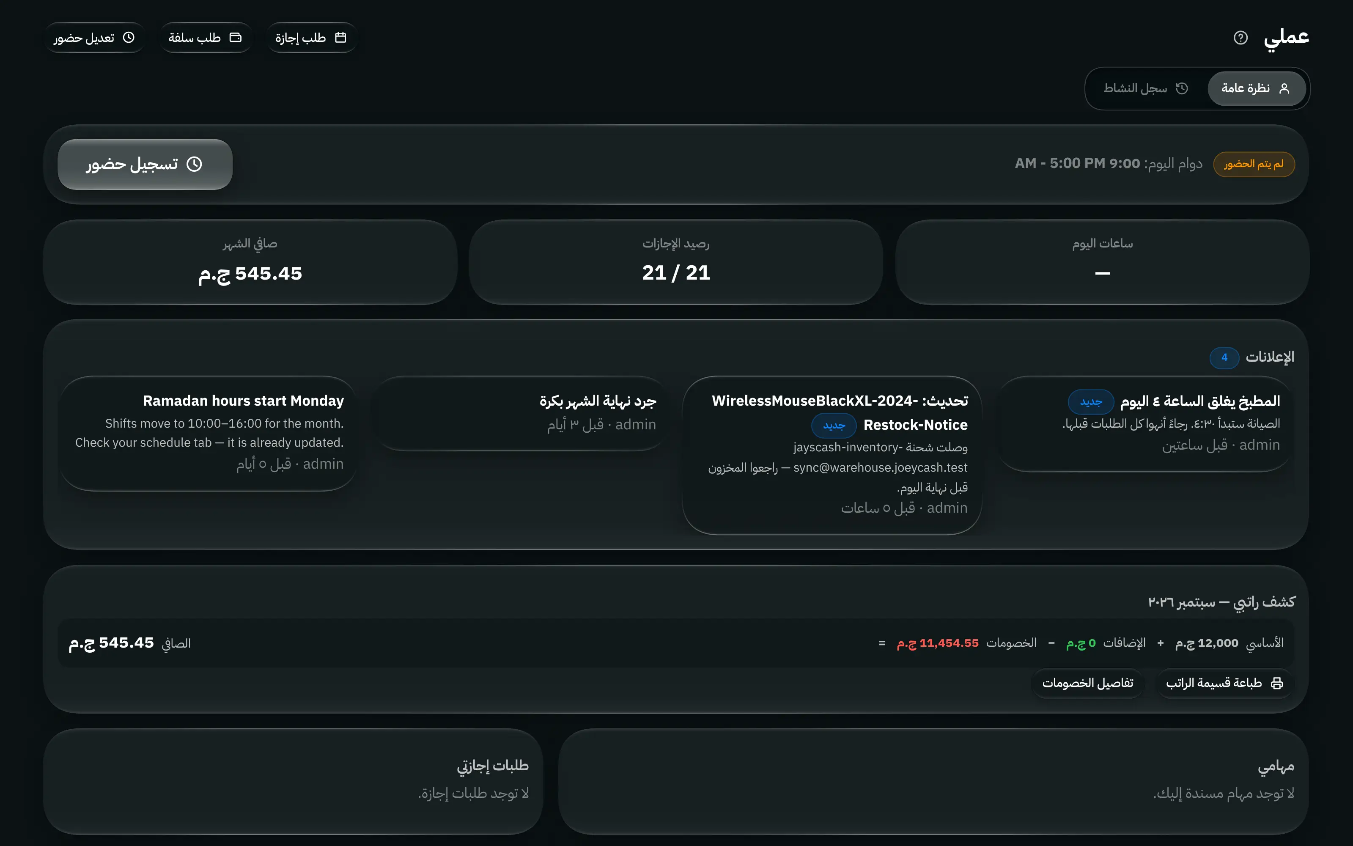Click the صافي الشهر 545.45 card
Screen dimensions: 1353x846
pyautogui.click(x=250, y=262)
